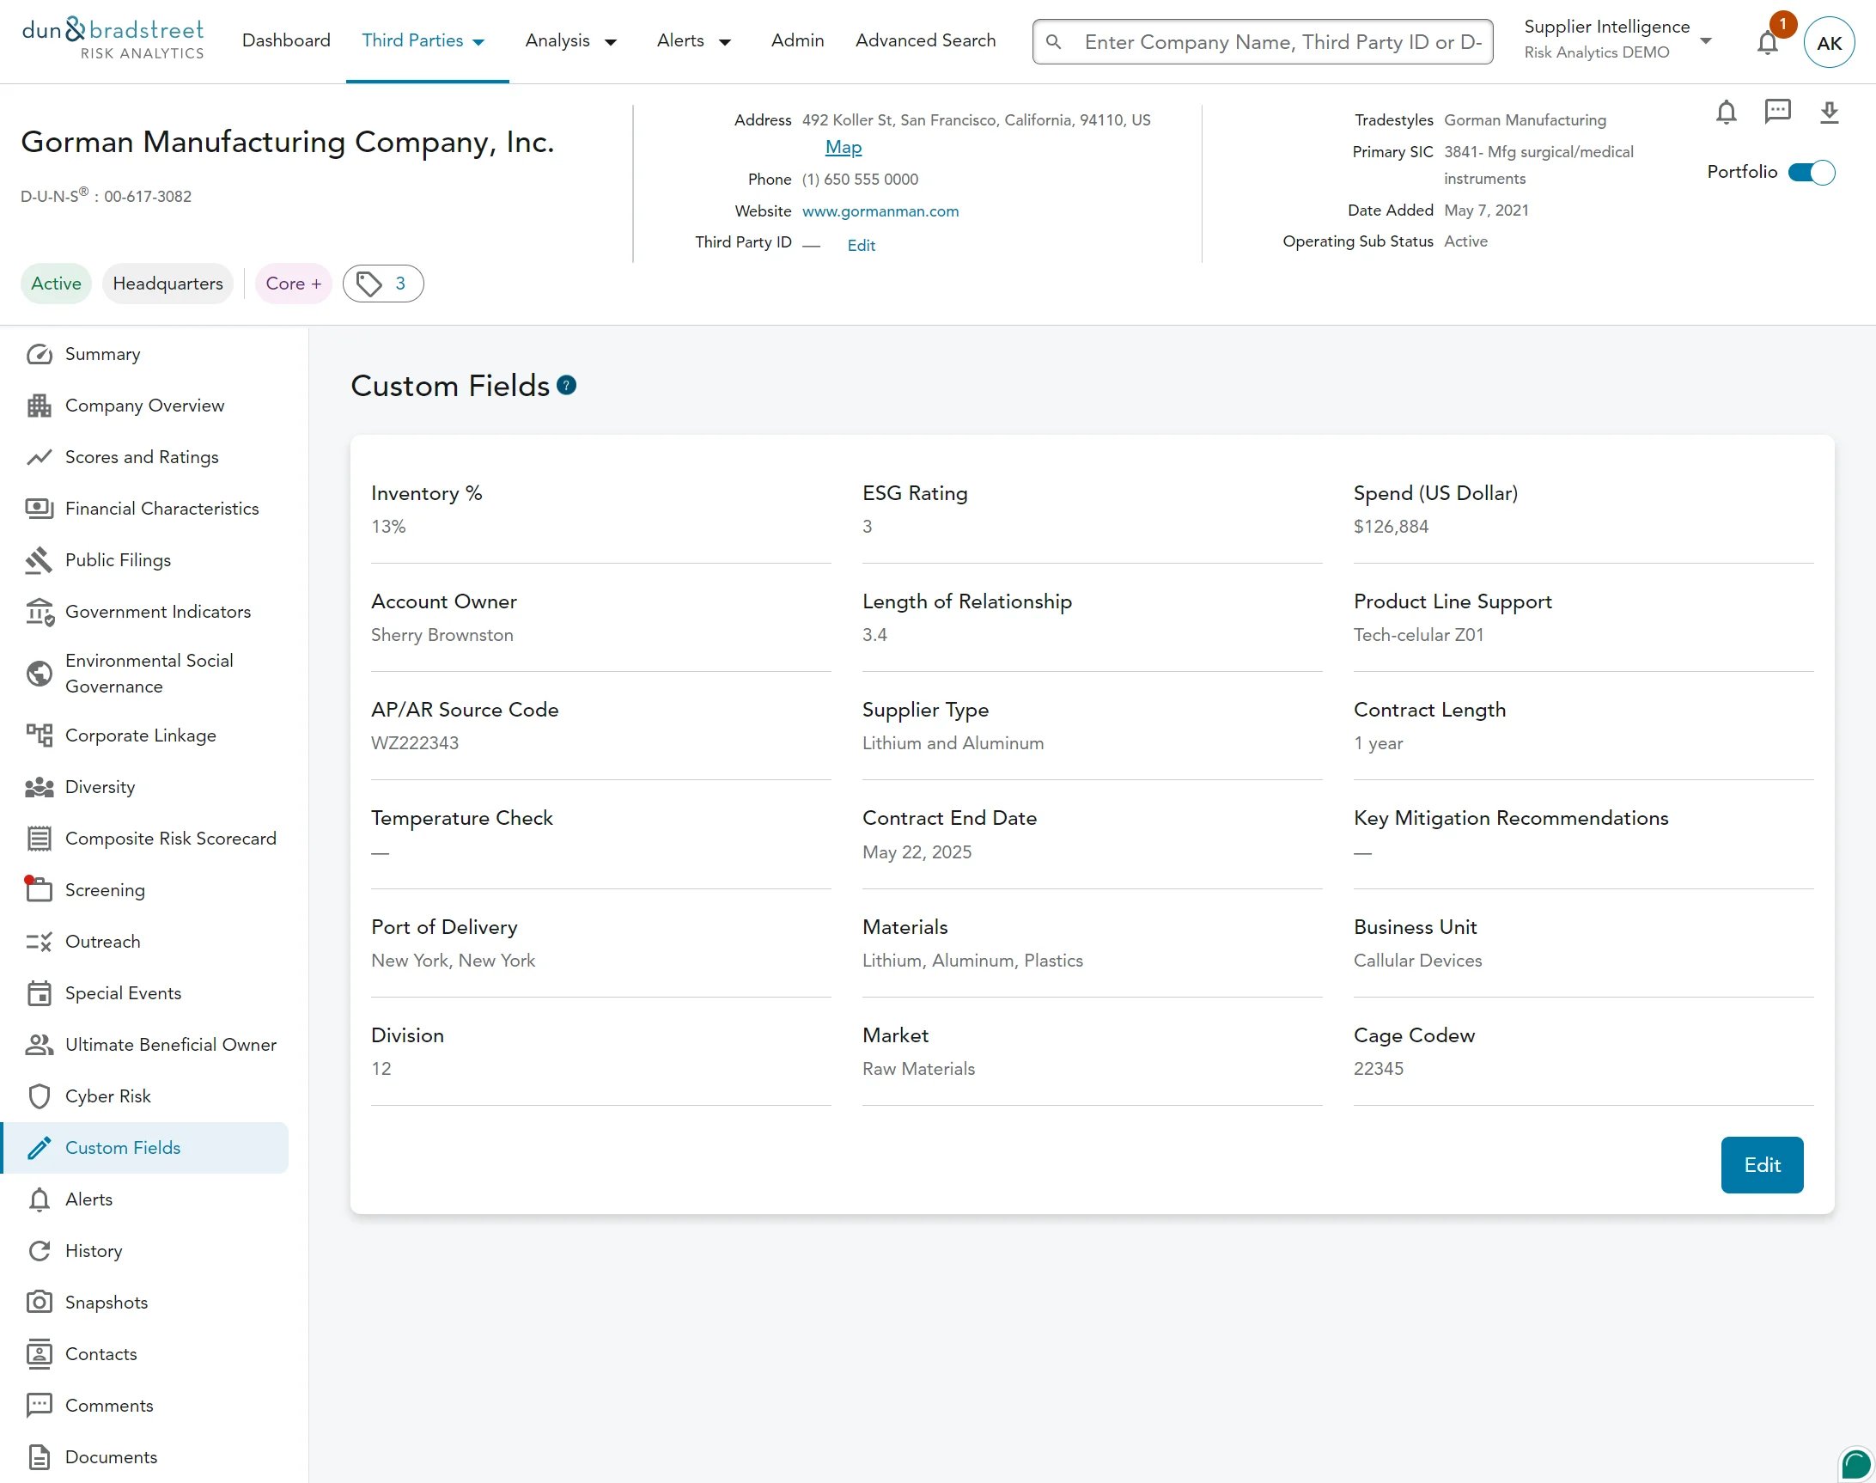Click the download icon in company header
Viewport: 1876px width, 1483px height.
pyautogui.click(x=1829, y=112)
